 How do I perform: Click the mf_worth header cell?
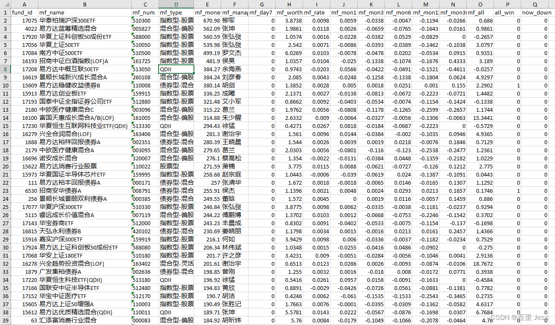pos(289,12)
